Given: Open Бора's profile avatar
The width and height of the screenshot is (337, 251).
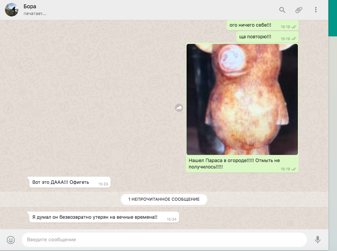Looking at the screenshot, I should 12,10.
